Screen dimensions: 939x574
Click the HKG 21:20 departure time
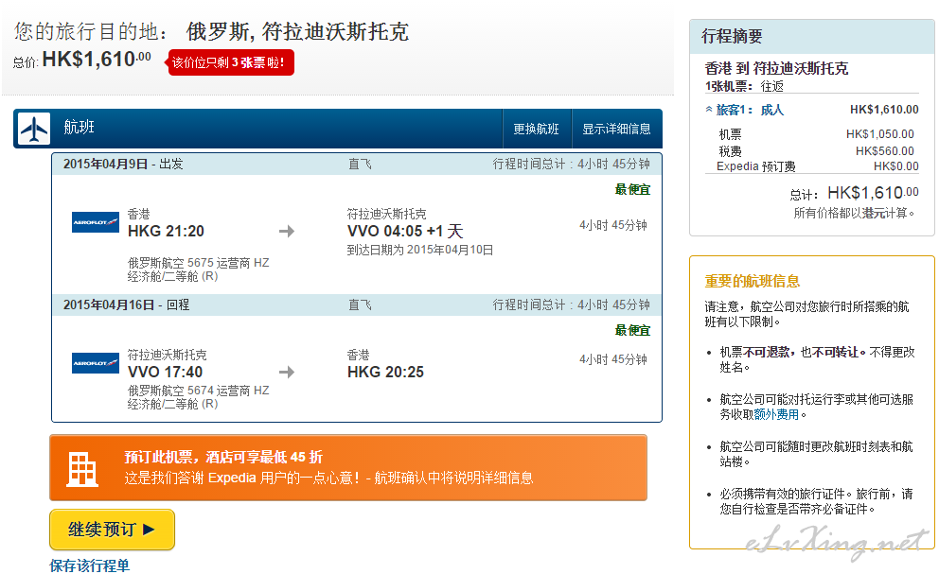pos(166,231)
